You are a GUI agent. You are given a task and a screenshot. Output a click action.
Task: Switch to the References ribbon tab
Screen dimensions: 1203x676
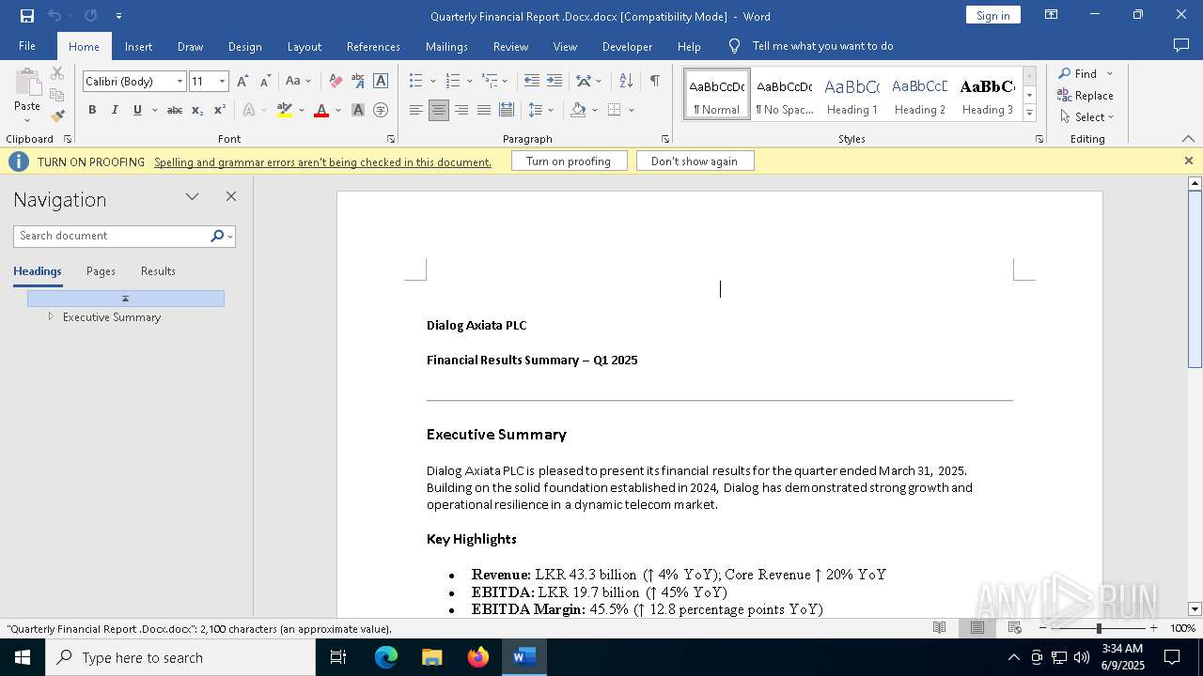373,46
